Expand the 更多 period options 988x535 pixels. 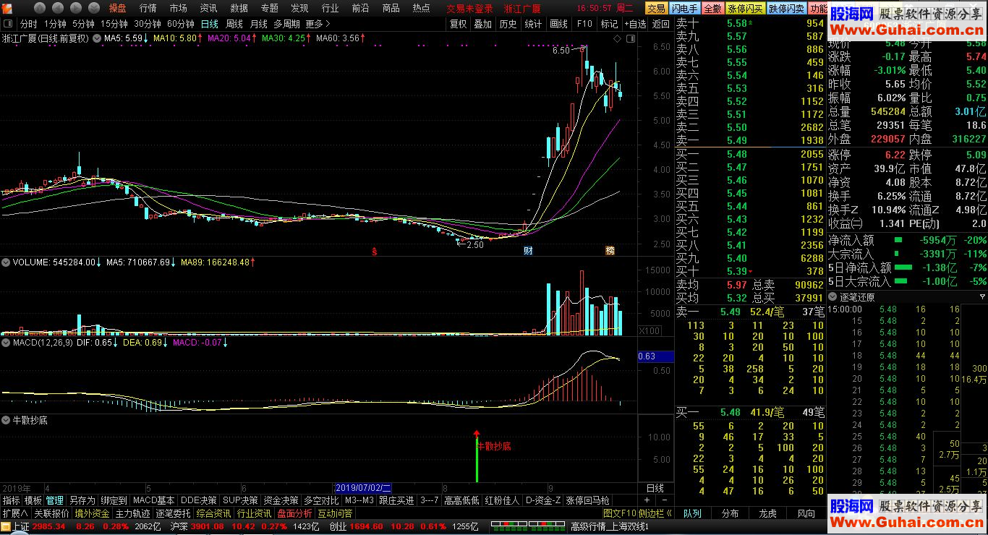pyautogui.click(x=318, y=24)
